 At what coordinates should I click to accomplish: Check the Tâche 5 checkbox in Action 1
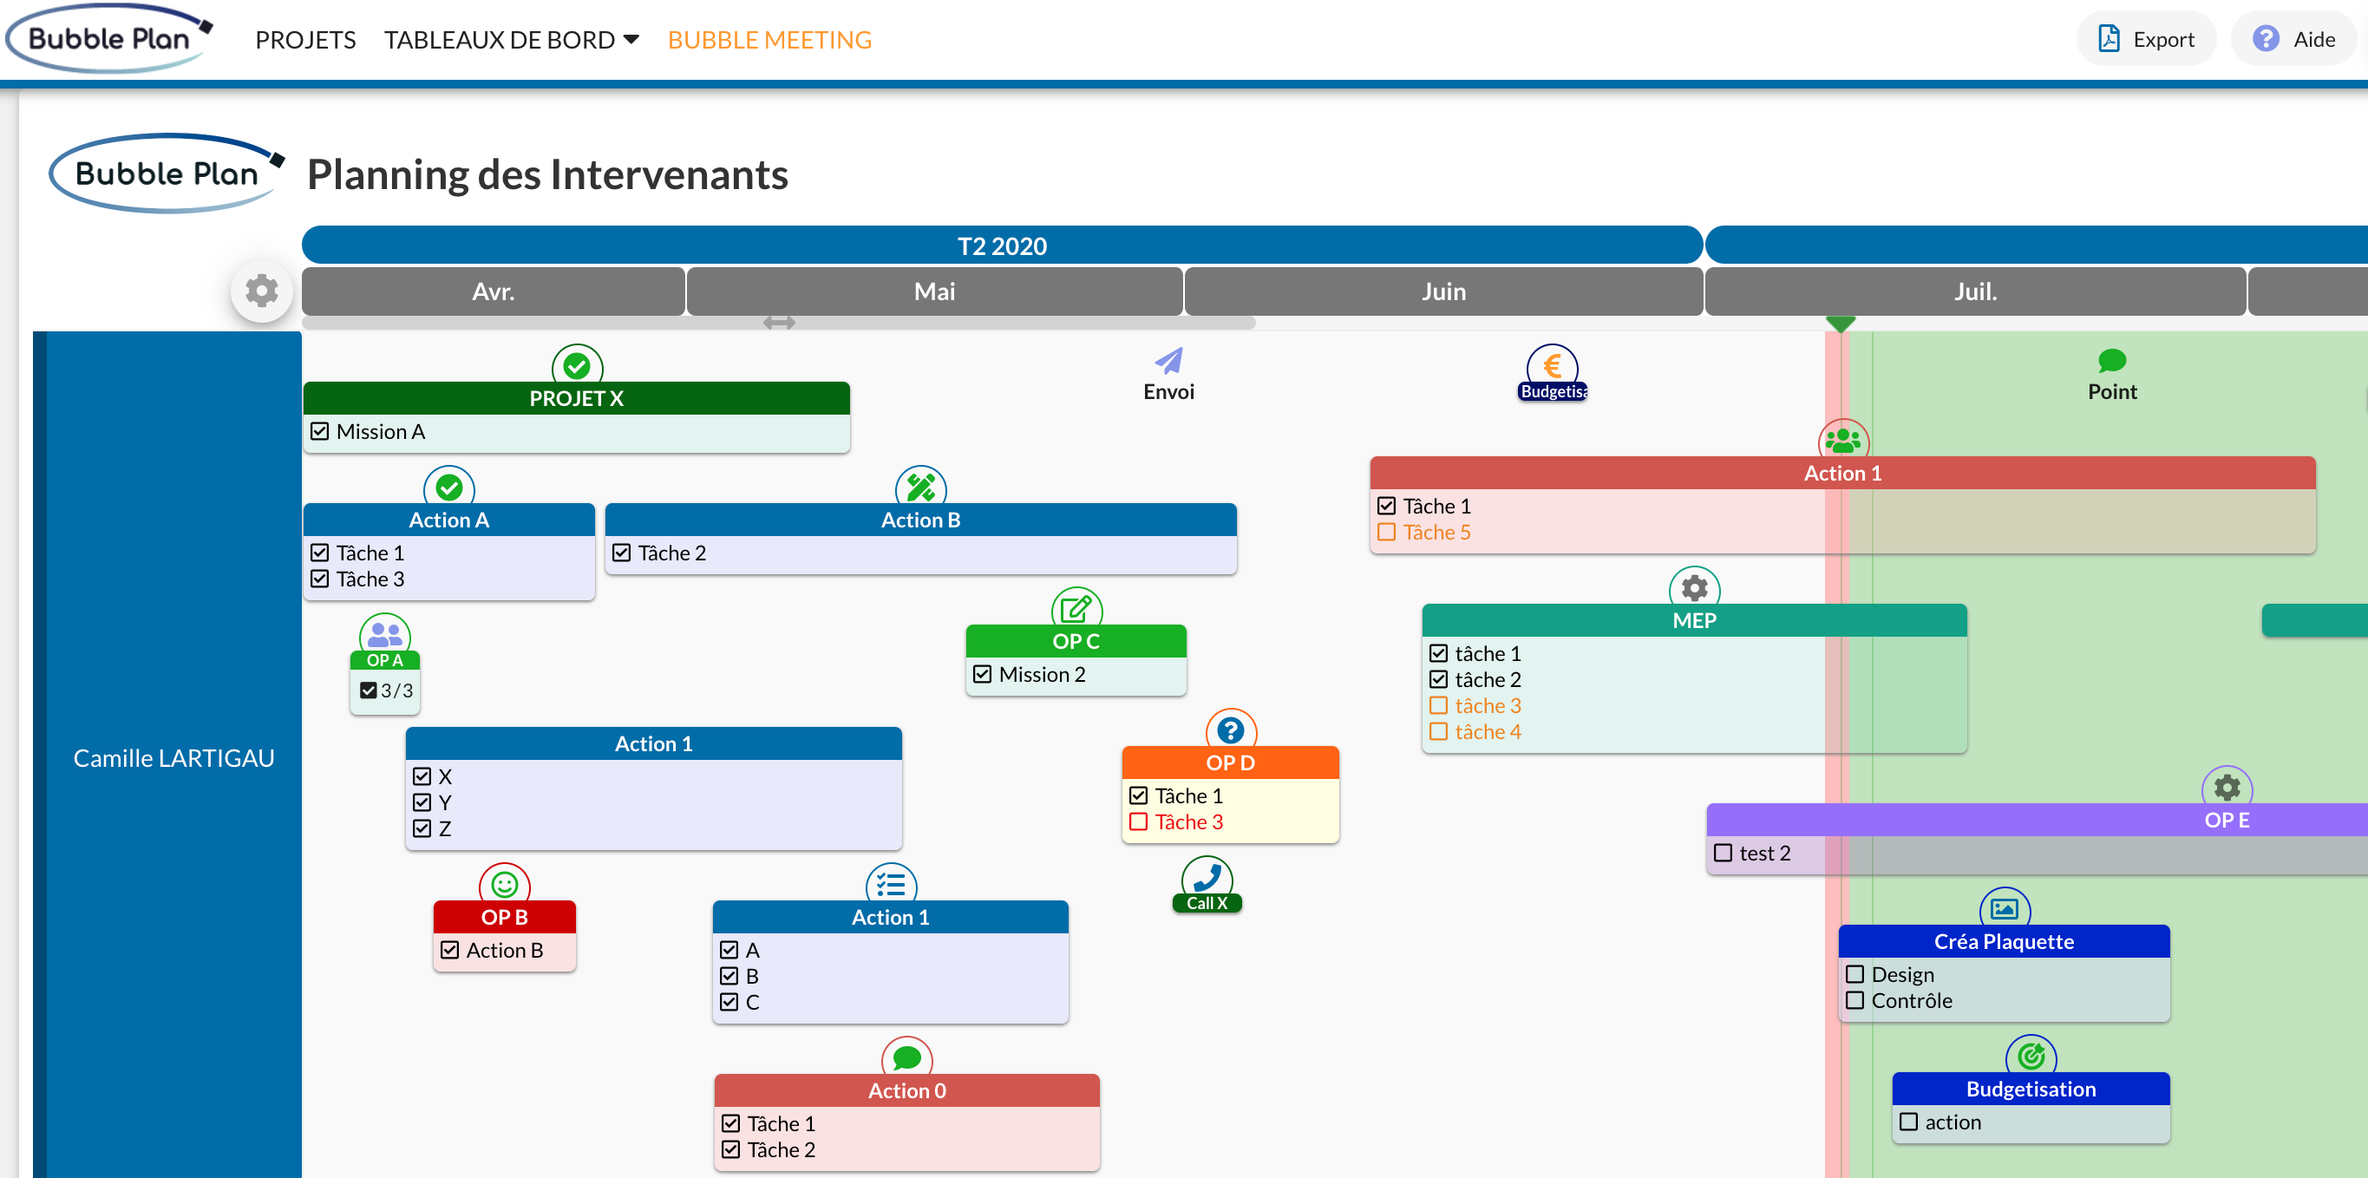[x=1386, y=533]
